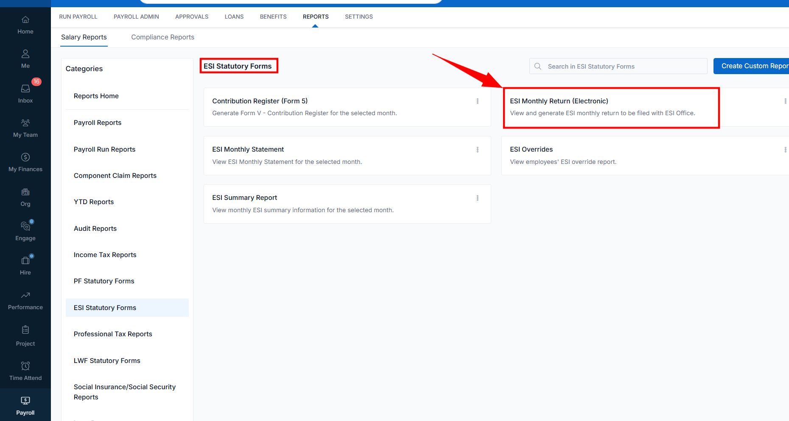The height and width of the screenshot is (421, 789).
Task: Open the Inbox from the sidebar
Action: [x=25, y=92]
